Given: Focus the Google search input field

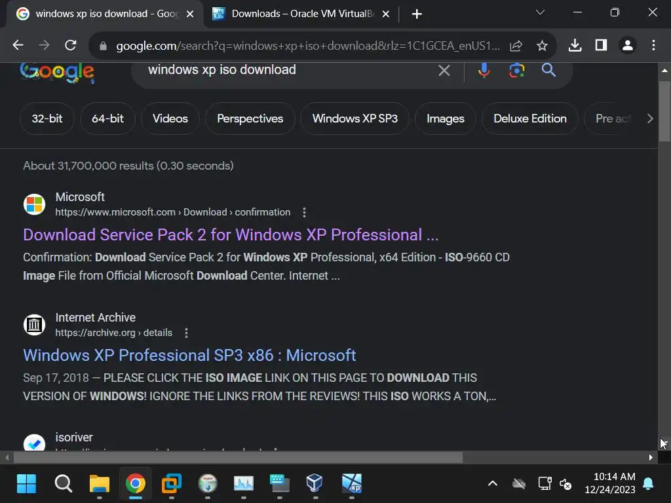Looking at the screenshot, I should coord(287,69).
